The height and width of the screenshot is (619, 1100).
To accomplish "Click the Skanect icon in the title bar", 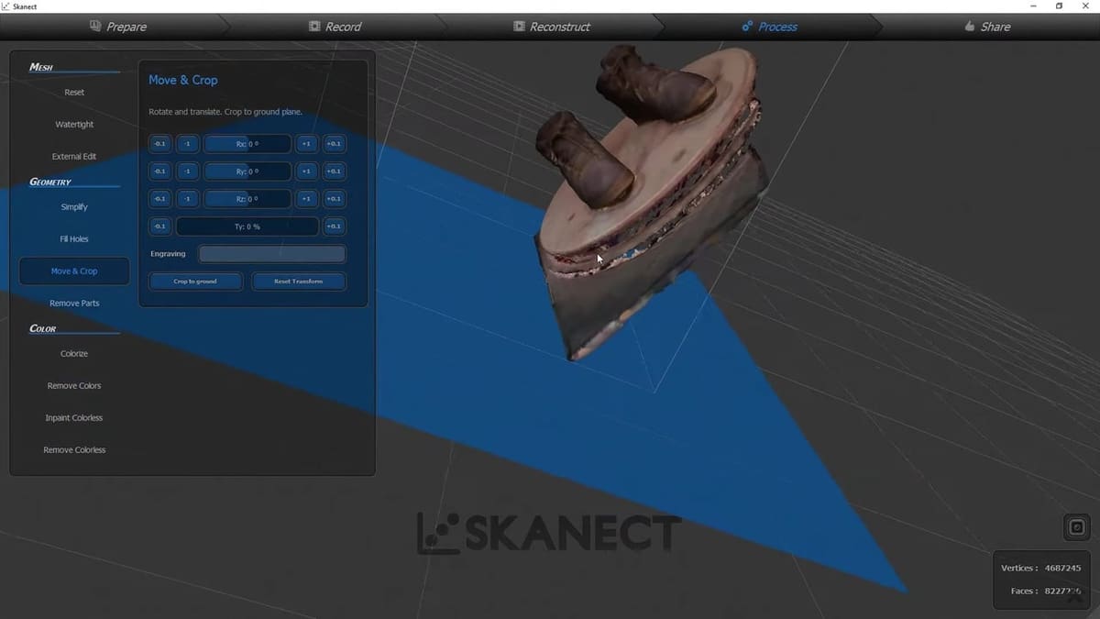I will point(7,6).
